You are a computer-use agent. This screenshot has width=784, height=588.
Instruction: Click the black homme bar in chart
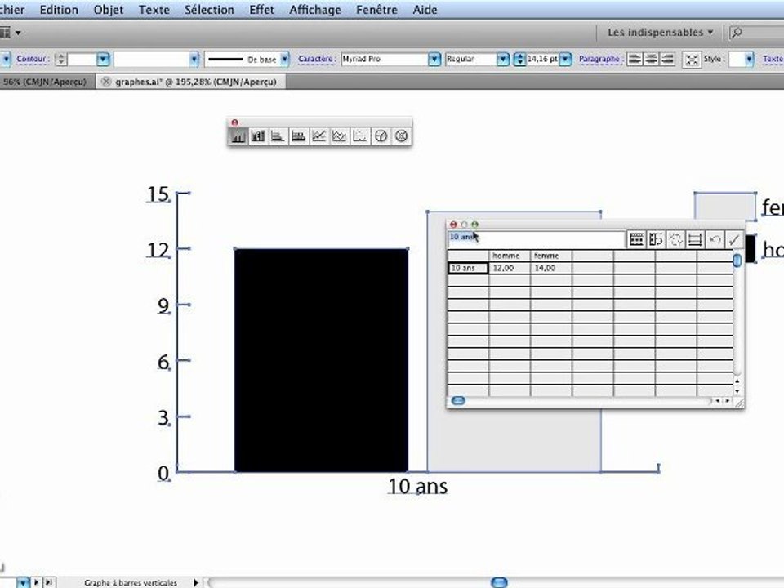click(322, 360)
